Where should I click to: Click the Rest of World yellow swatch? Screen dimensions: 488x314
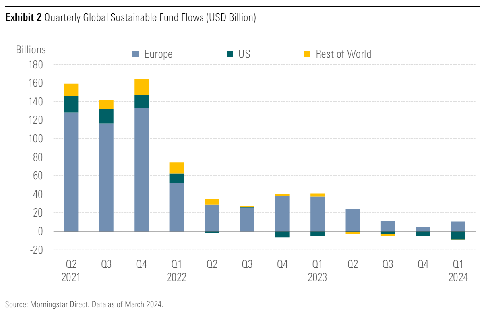307,54
